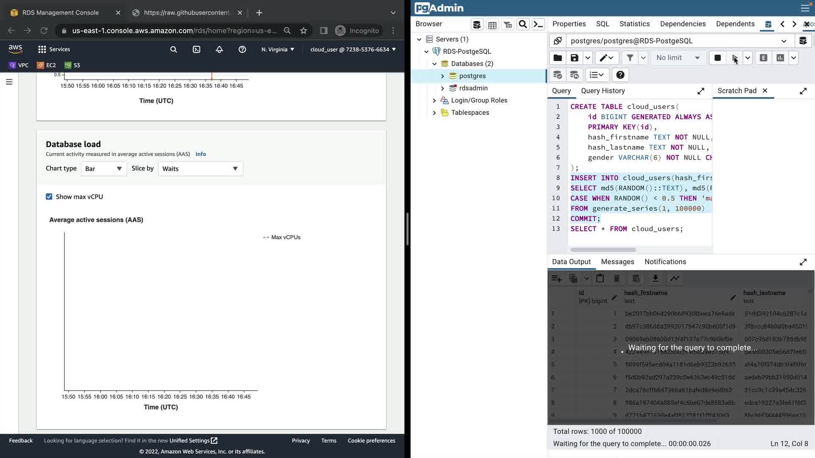Switch to the Query History tab

603,91
